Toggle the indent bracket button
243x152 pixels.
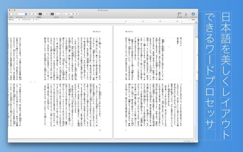click(x=77, y=14)
